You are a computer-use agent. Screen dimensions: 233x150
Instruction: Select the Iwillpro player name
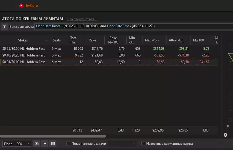click(x=32, y=6)
